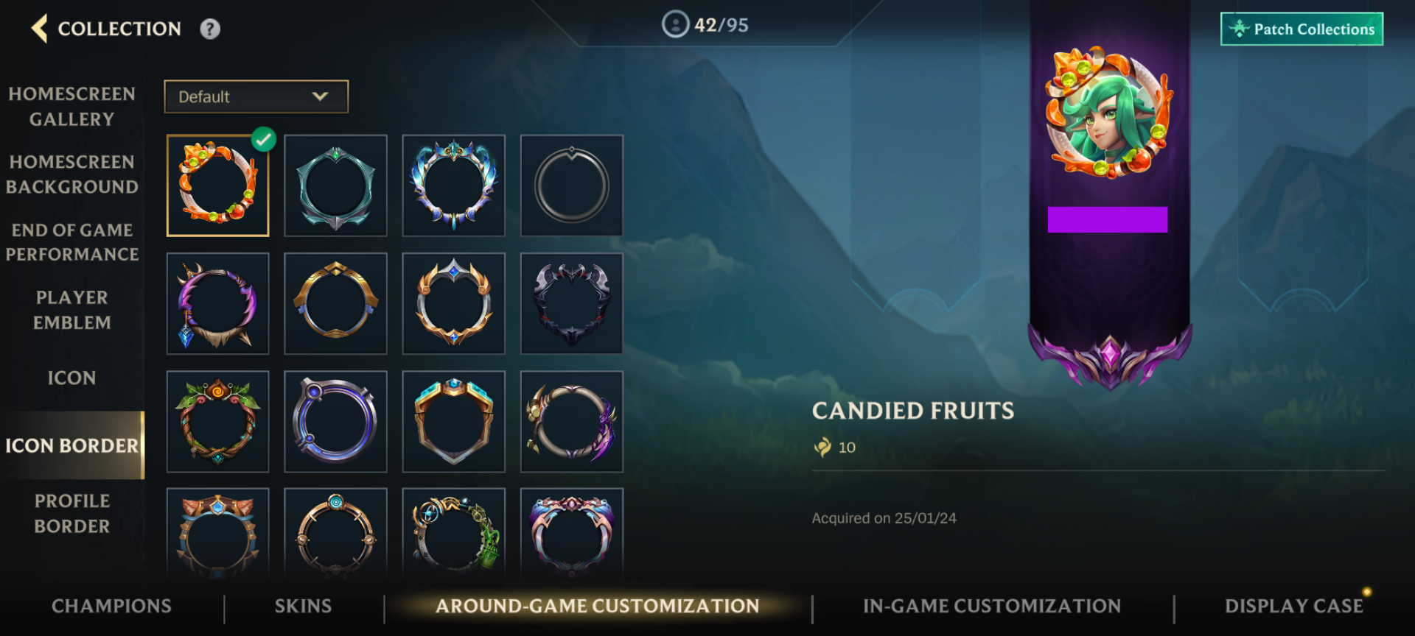This screenshot has width=1415, height=636.
Task: Select the dark bat-winged icon border
Action: (572, 303)
